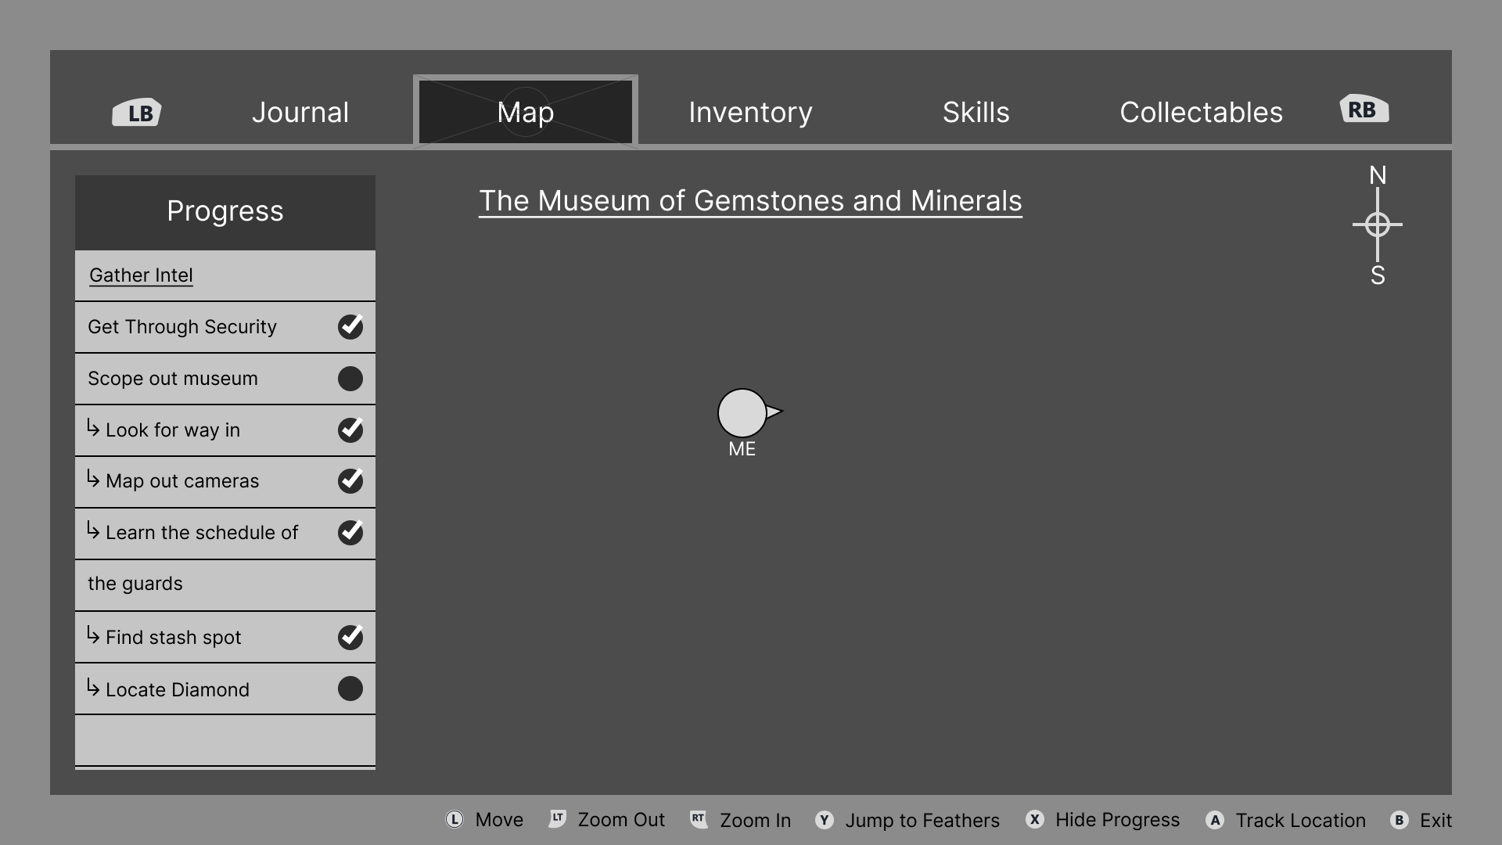The width and height of the screenshot is (1502, 845).
Task: Click the B button Exit icon
Action: (x=1399, y=820)
